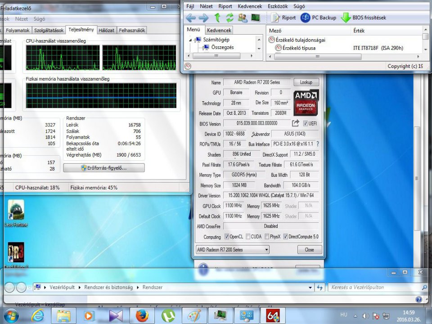Image resolution: width=432 pixels, height=324 pixels.
Task: Click the Bus Interface question mark
Action: 318,144
